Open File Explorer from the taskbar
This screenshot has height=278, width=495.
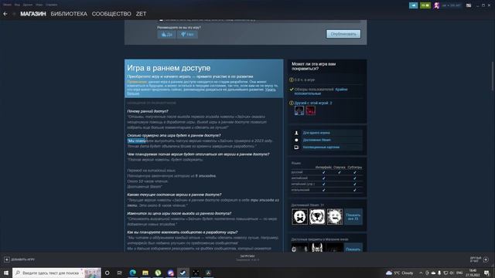coord(145,273)
